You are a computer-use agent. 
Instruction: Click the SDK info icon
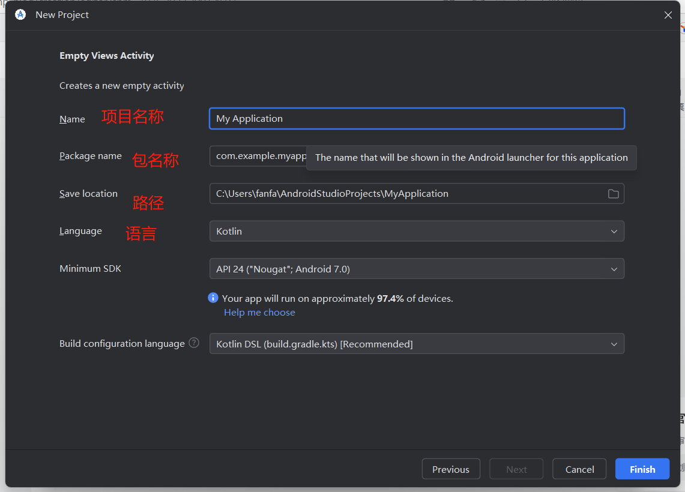(213, 298)
